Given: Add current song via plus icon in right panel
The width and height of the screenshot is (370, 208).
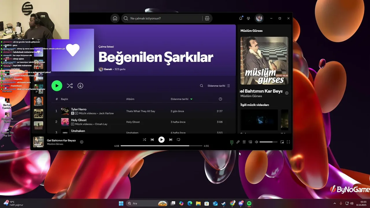Looking at the screenshot, I should (x=287, y=93).
